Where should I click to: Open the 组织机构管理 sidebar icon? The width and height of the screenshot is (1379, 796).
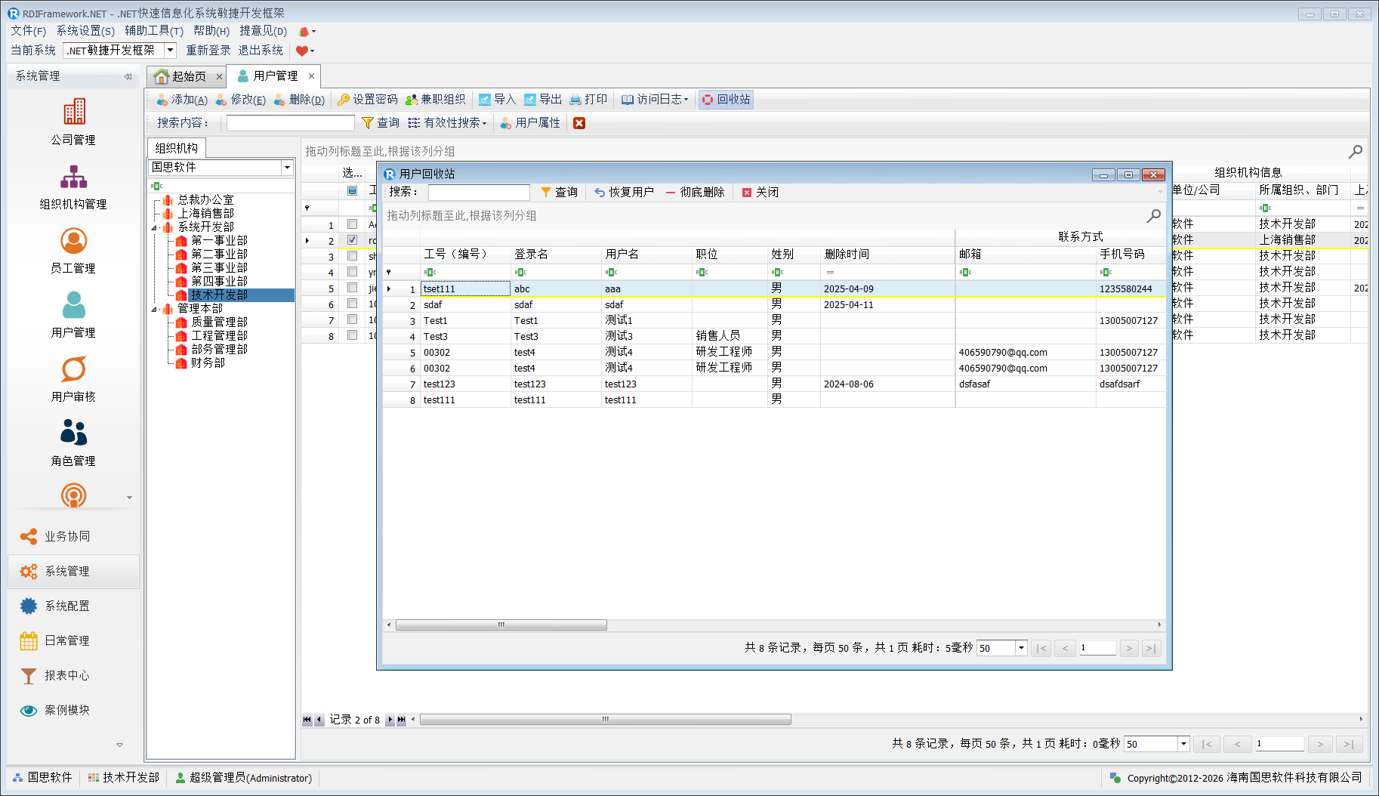pyautogui.click(x=73, y=177)
